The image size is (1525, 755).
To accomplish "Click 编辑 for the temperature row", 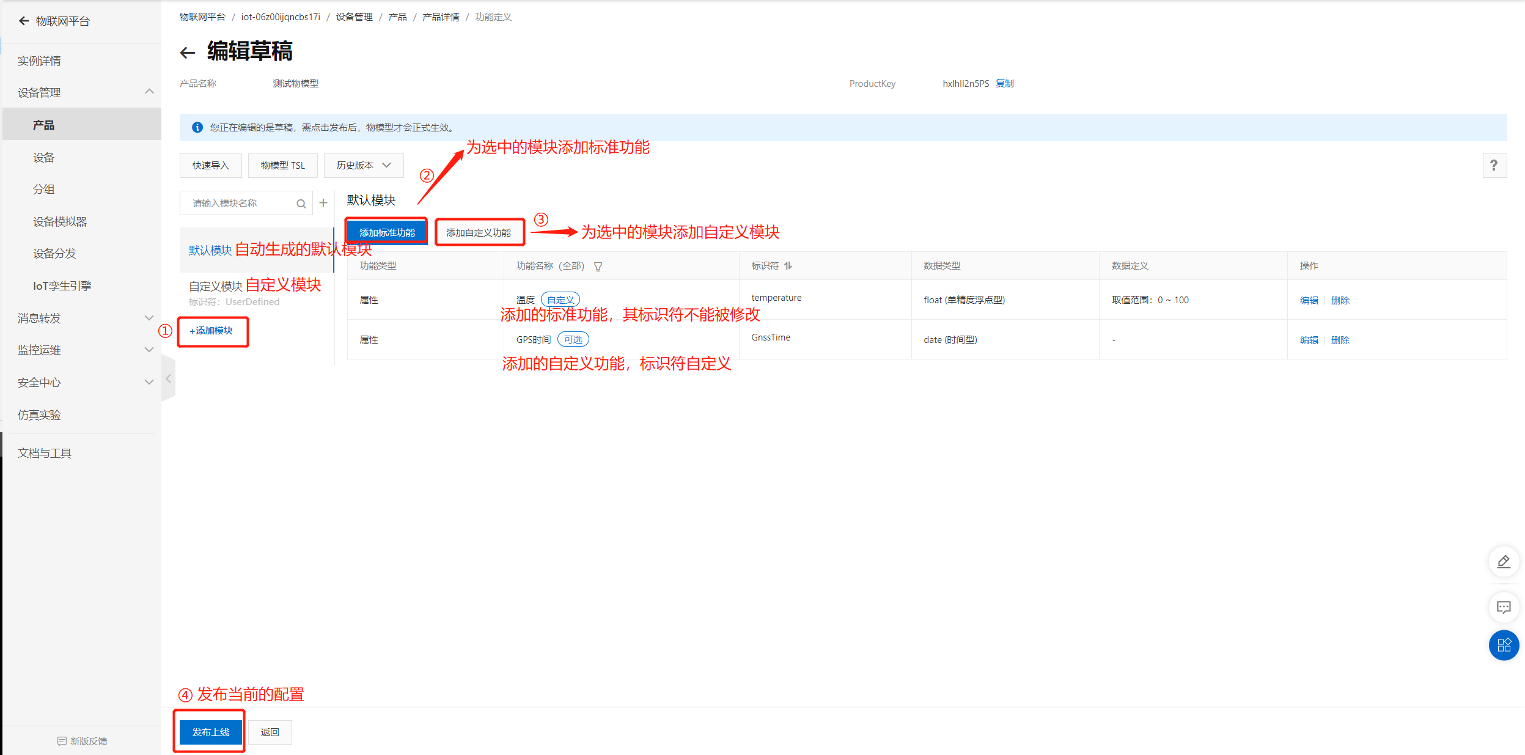I will point(1309,300).
